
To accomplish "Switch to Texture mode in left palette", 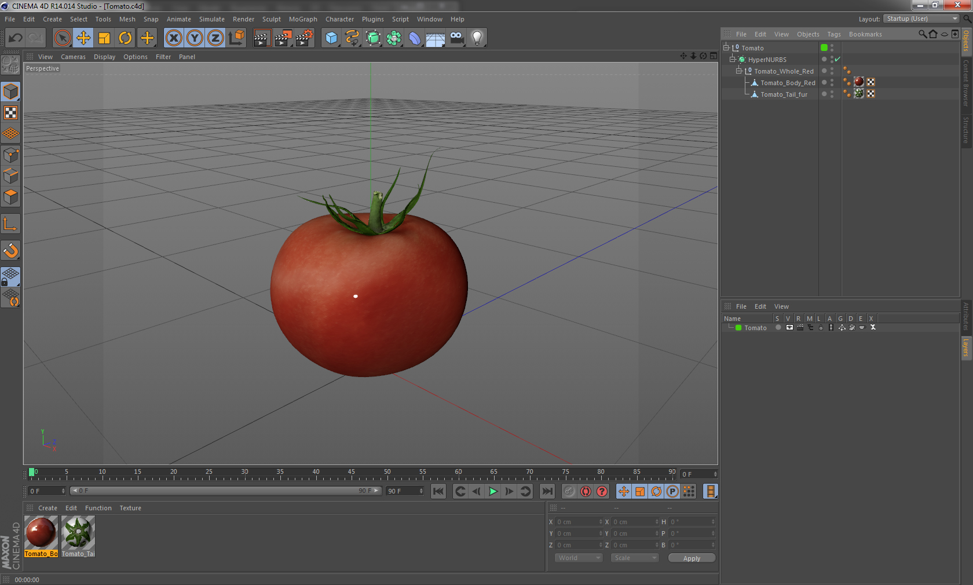I will [x=11, y=113].
